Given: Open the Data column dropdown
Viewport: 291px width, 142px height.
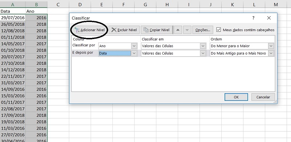Looking at the screenshot, I should [134, 53].
